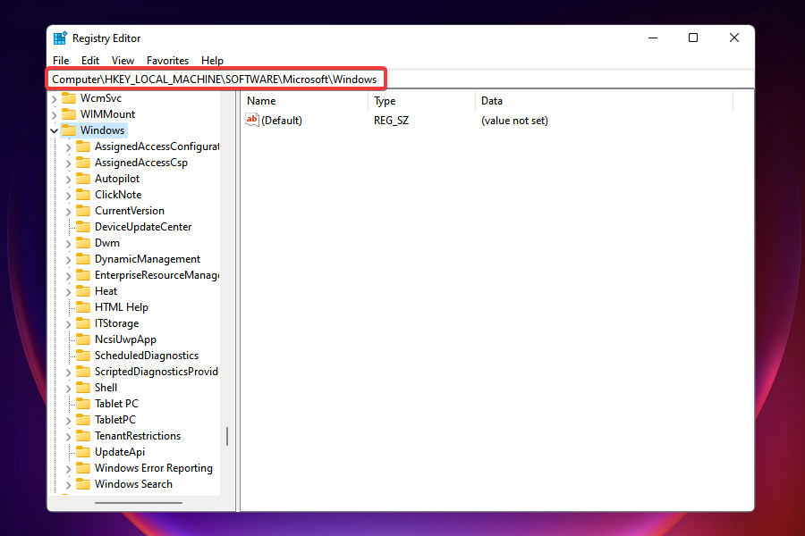The image size is (805, 536).
Task: Expand the Heat key
Action: [68, 291]
